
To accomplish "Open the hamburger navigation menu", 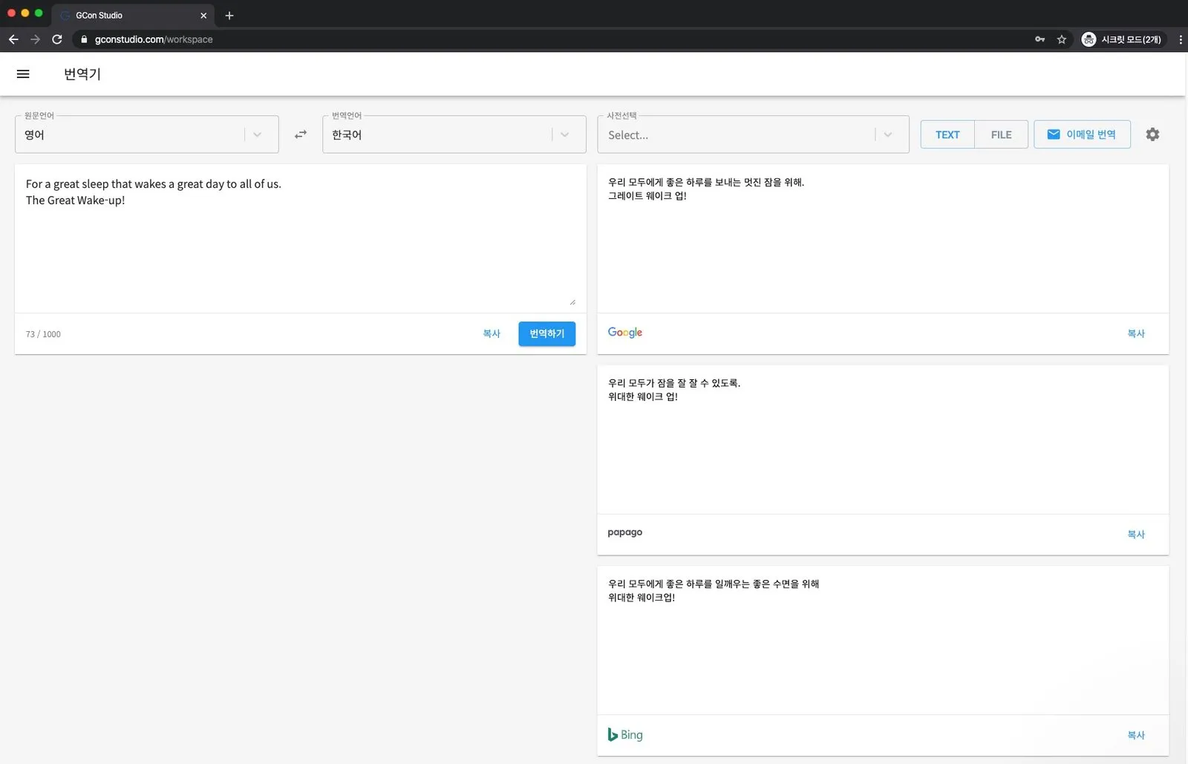I will point(23,74).
